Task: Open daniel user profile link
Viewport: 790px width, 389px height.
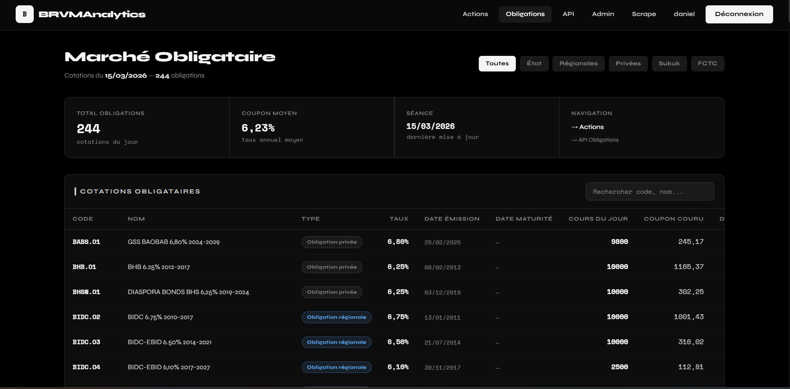Action: (684, 14)
